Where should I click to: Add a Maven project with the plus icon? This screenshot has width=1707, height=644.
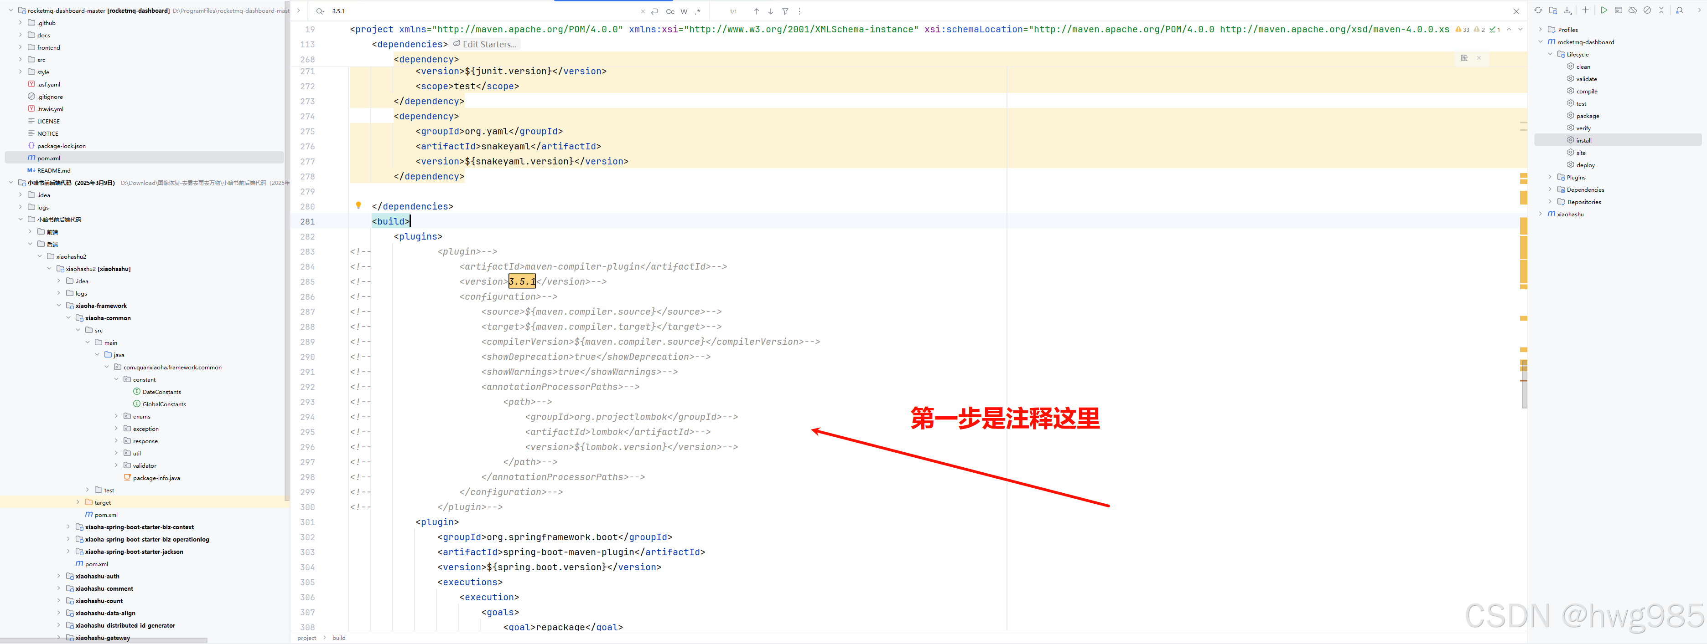[1586, 10]
